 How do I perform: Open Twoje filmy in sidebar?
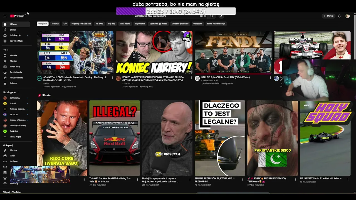click(x=16, y=67)
